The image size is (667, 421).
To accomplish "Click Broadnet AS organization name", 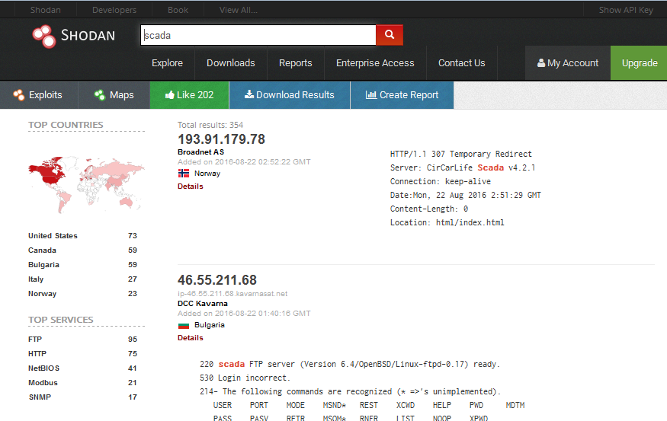I will [200, 152].
